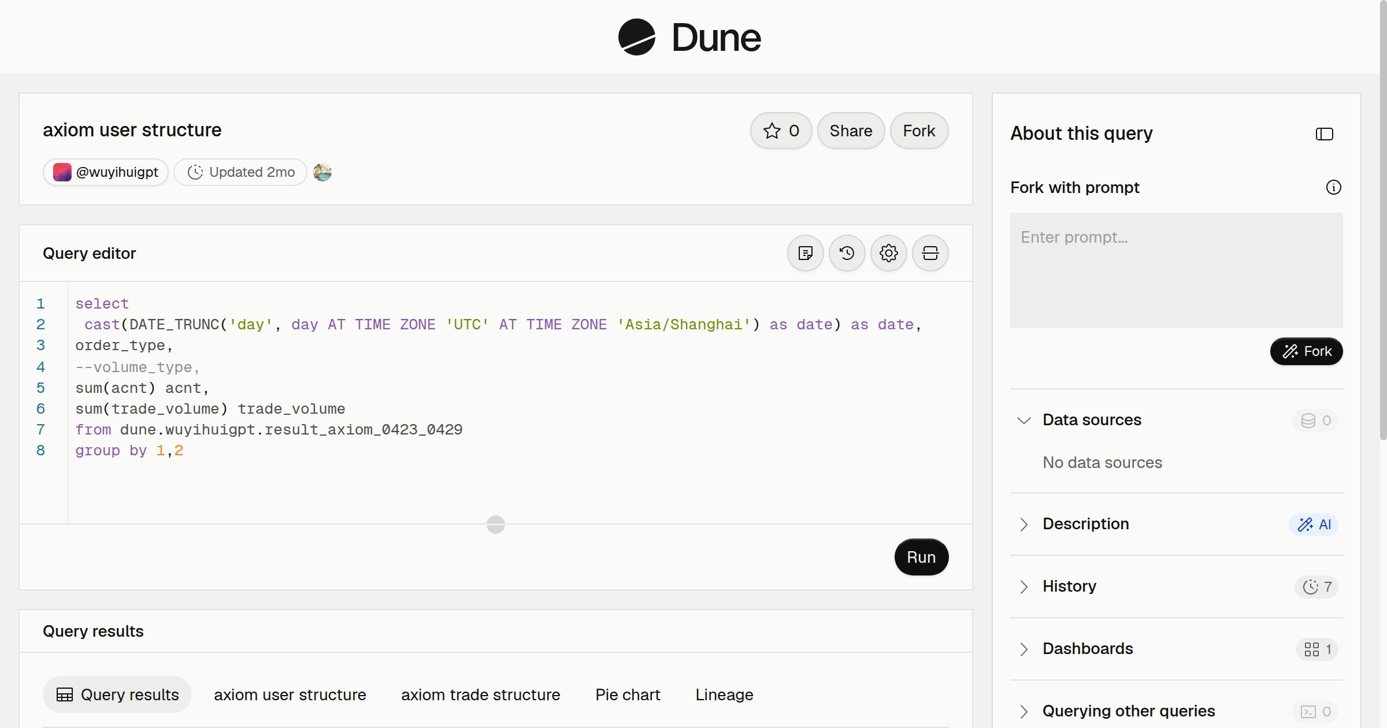Viewport: 1387px width, 728px height.
Task: Click the AI description badge
Action: tap(1313, 525)
